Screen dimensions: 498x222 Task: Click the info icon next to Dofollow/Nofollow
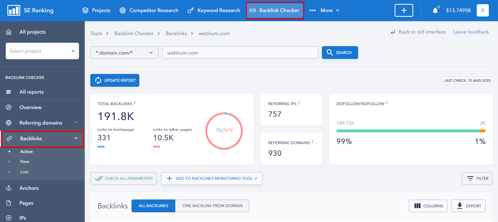tap(387, 103)
